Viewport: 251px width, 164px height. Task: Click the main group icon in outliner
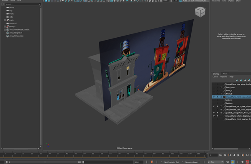(x=8, y=20)
